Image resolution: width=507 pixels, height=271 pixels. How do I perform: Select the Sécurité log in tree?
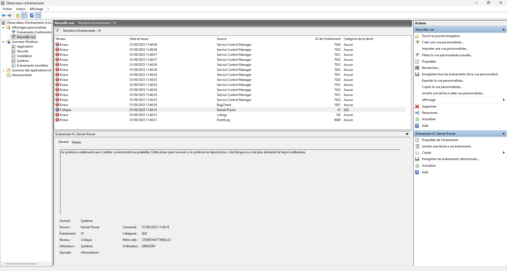point(22,51)
